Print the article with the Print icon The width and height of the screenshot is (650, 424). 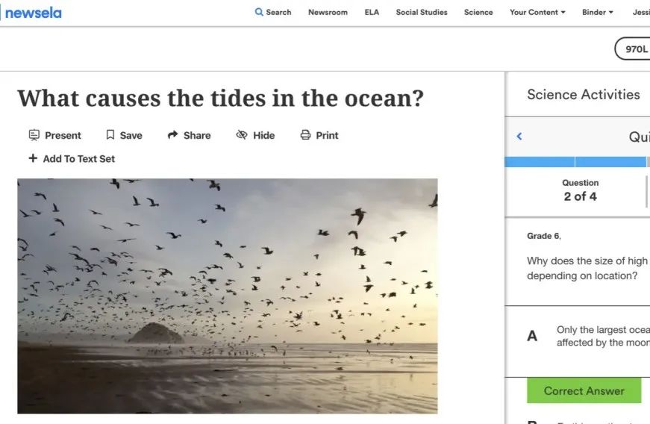[305, 135]
